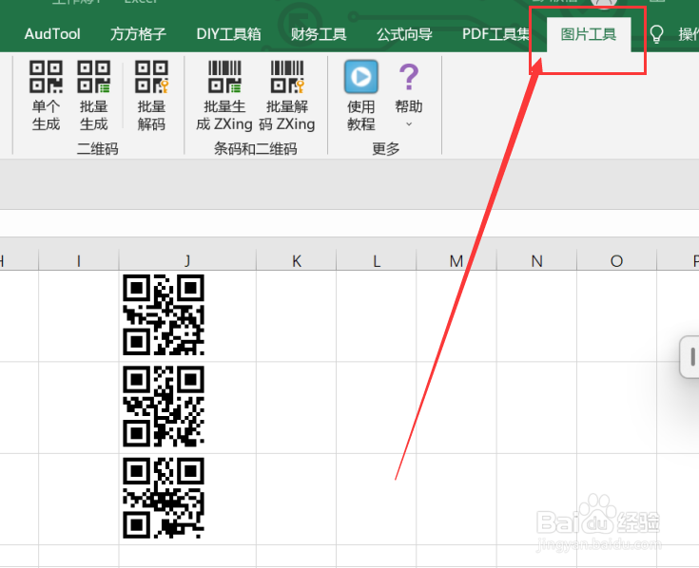Click the lightbulb tell-me icon
This screenshot has width=699, height=568.
click(656, 34)
